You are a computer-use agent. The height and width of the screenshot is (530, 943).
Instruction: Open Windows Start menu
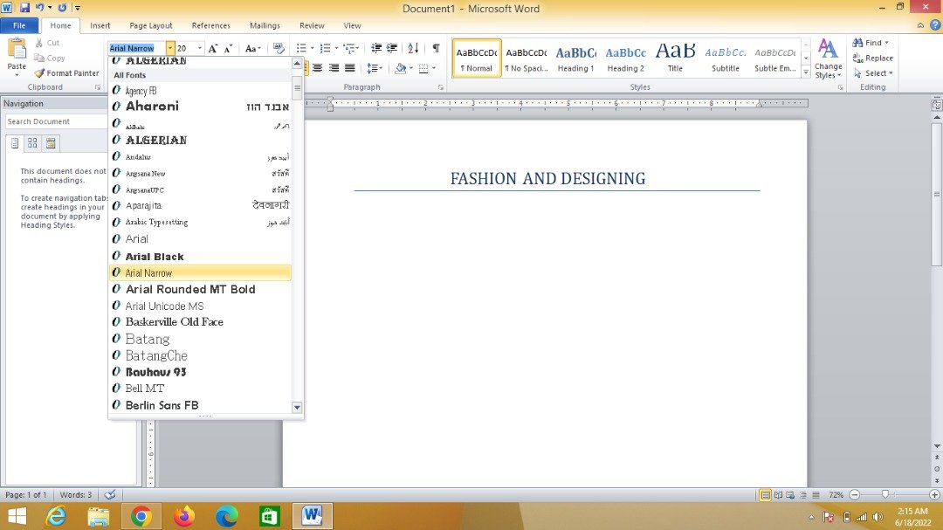(x=17, y=516)
